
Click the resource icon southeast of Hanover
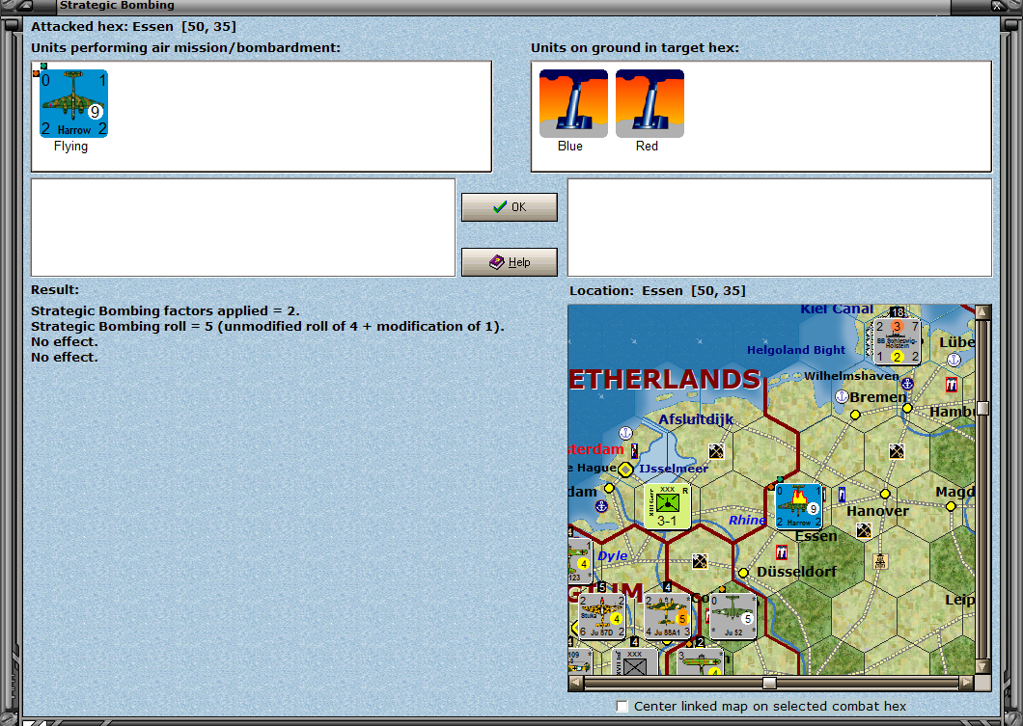(x=864, y=530)
